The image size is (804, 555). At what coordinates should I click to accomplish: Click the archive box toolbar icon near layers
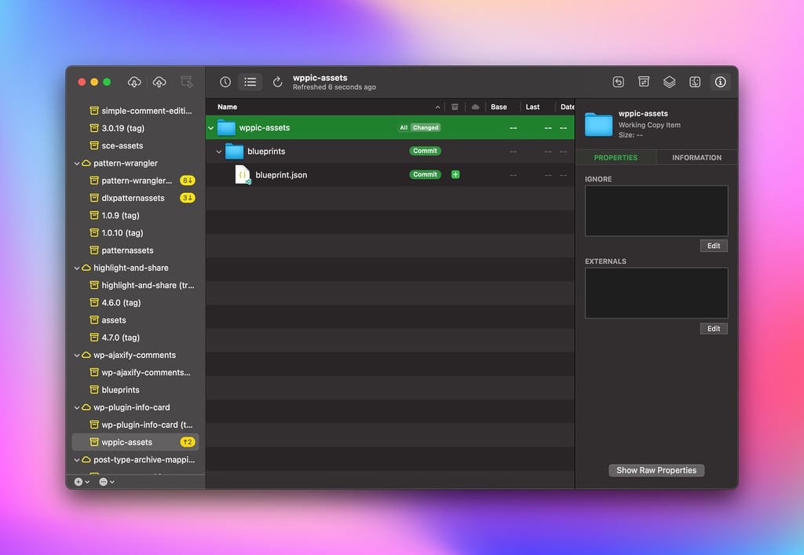pos(644,82)
